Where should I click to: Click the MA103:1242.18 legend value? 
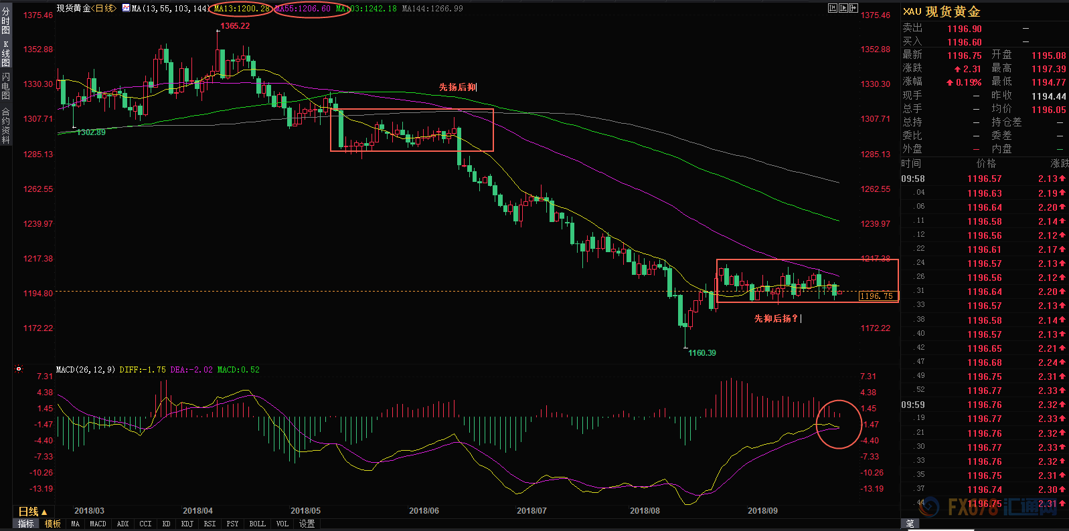coord(366,9)
